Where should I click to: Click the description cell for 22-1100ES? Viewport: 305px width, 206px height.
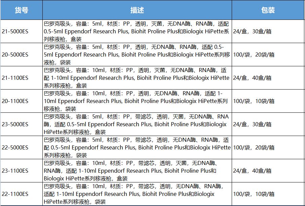click(137, 194)
